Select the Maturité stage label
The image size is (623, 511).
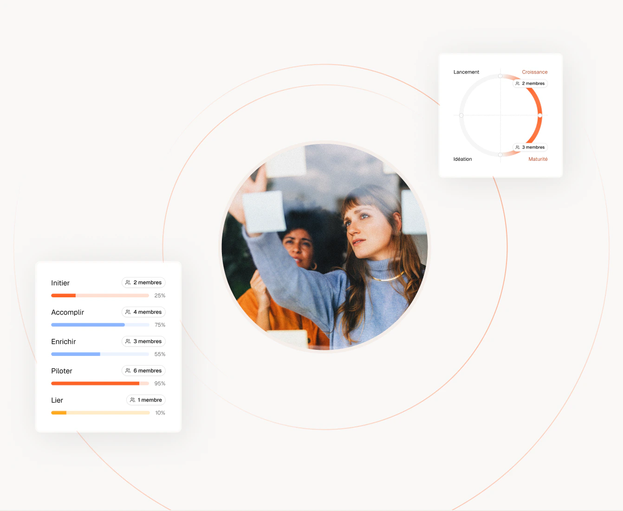[538, 159]
